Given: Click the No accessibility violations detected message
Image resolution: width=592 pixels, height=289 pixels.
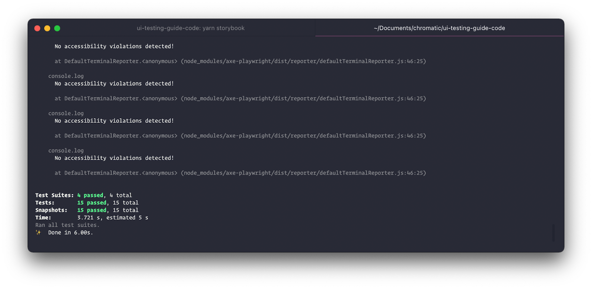Looking at the screenshot, I should tap(114, 46).
